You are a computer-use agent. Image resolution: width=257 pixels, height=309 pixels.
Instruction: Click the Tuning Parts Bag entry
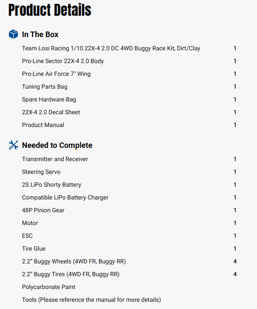45,87
